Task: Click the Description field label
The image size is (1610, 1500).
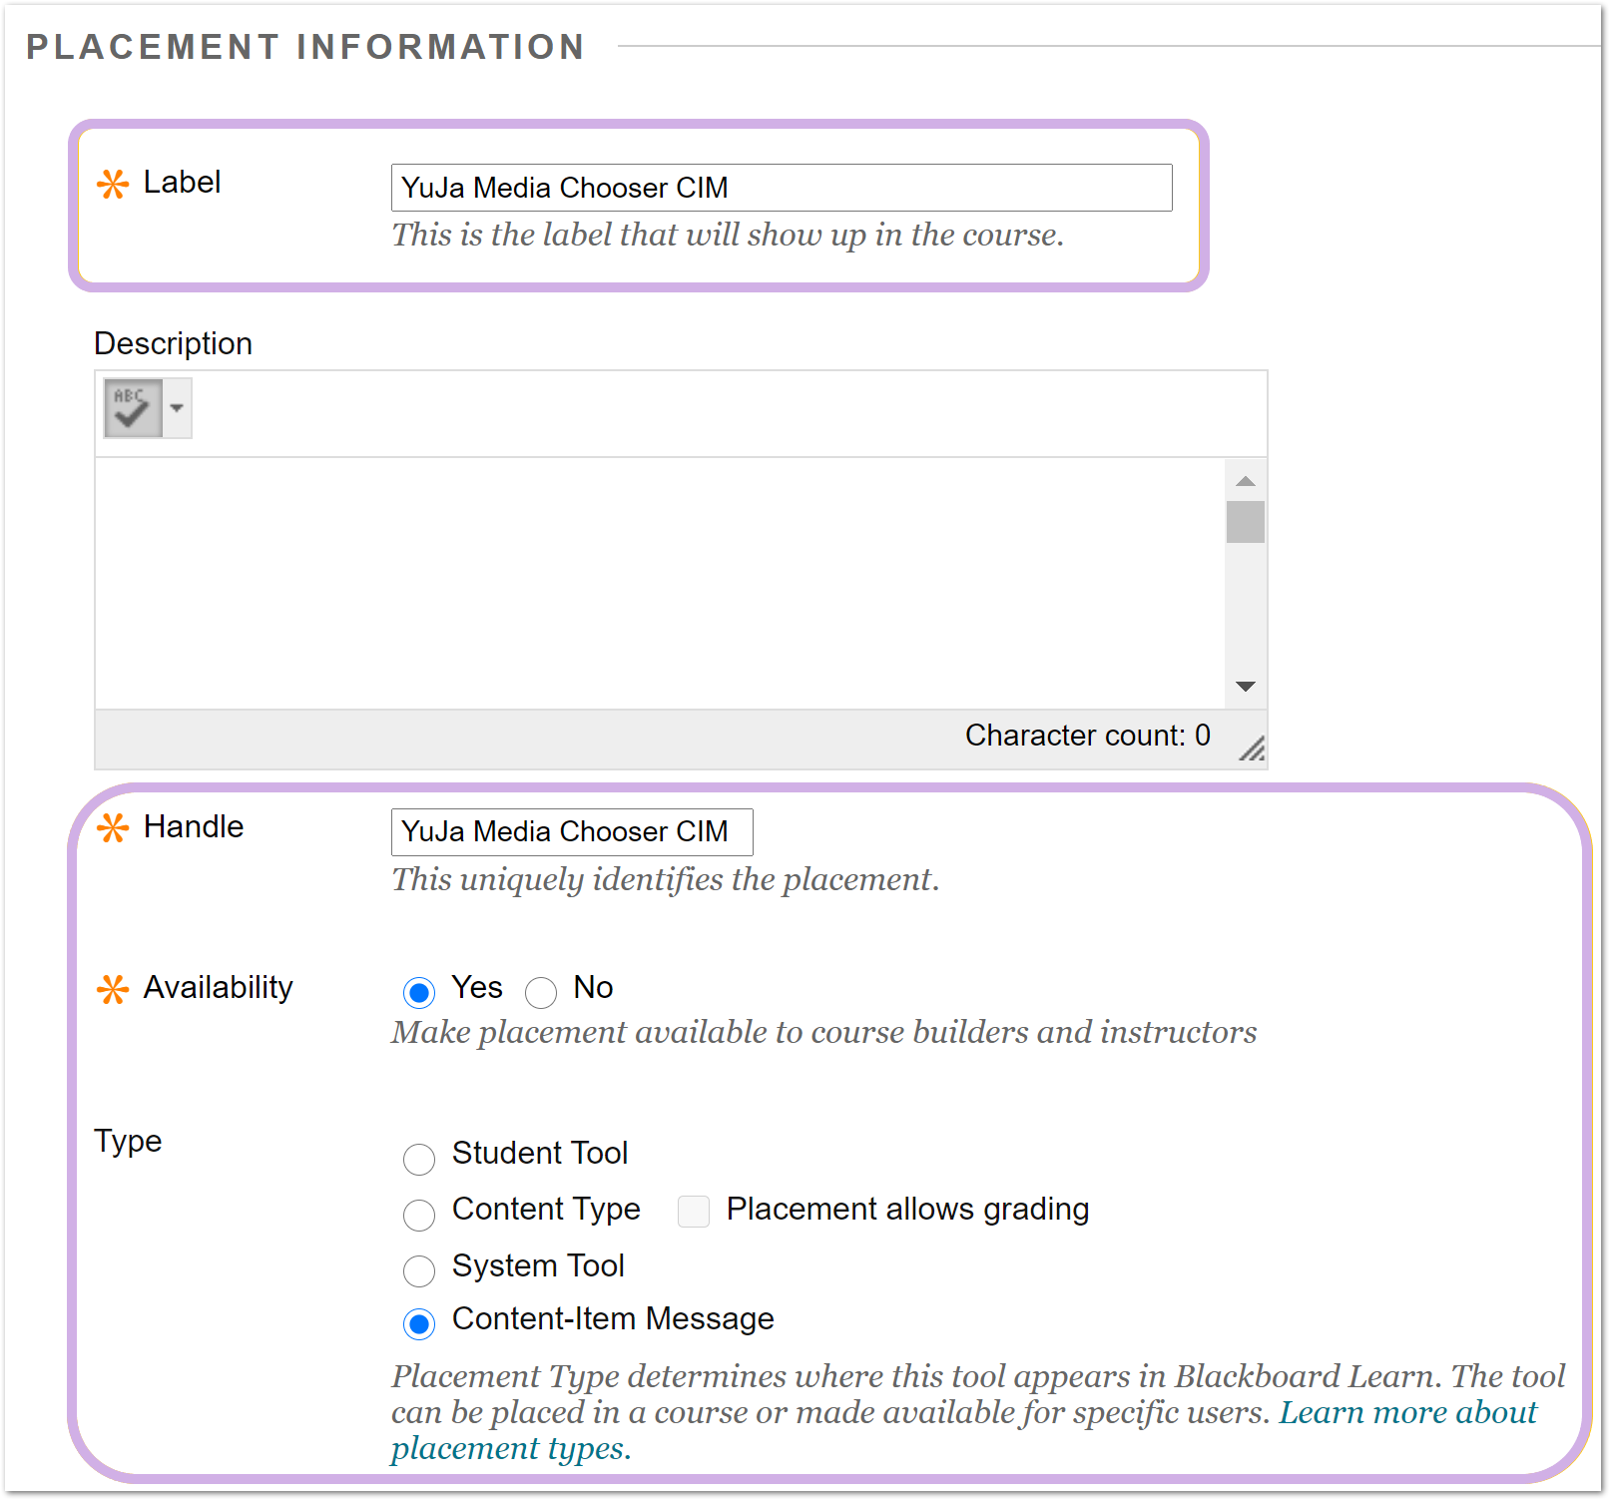Action: [x=173, y=343]
